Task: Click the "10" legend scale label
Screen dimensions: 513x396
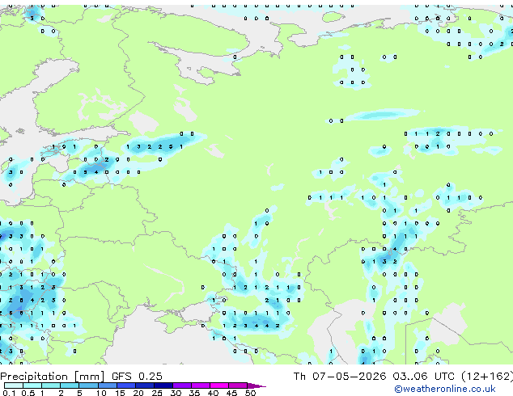Action: point(101,393)
